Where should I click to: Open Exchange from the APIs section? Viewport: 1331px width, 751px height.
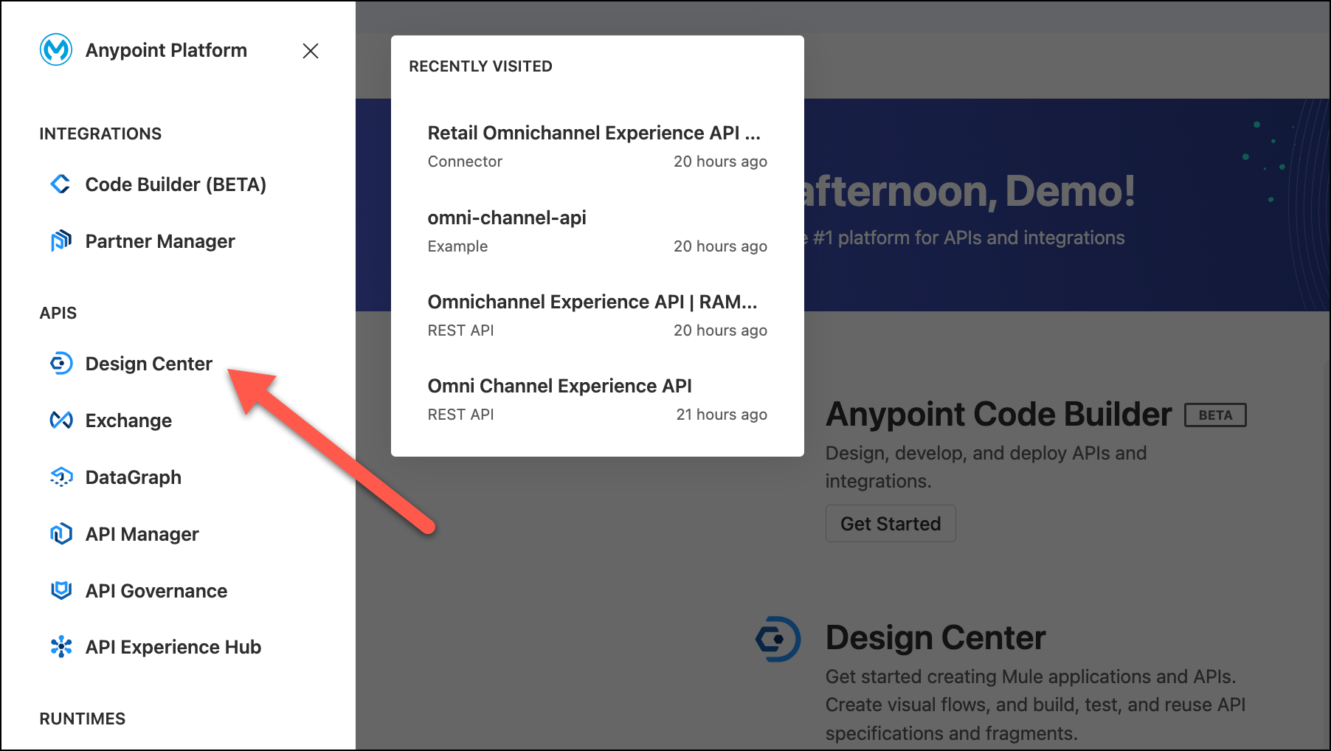point(128,421)
